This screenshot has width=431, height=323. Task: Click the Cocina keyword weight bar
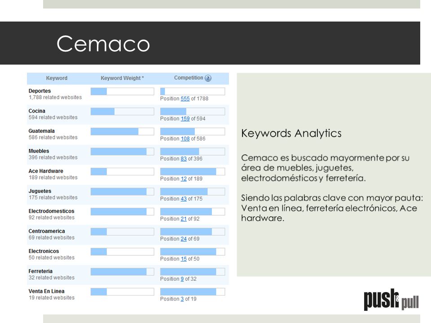coord(122,112)
